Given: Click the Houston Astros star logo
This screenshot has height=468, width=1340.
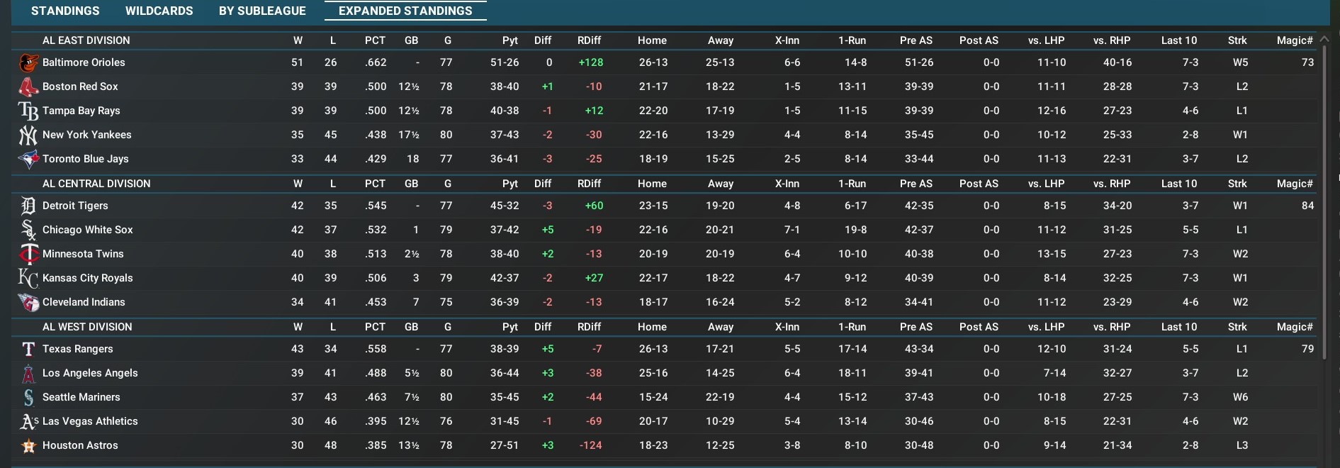Looking at the screenshot, I should [28, 445].
